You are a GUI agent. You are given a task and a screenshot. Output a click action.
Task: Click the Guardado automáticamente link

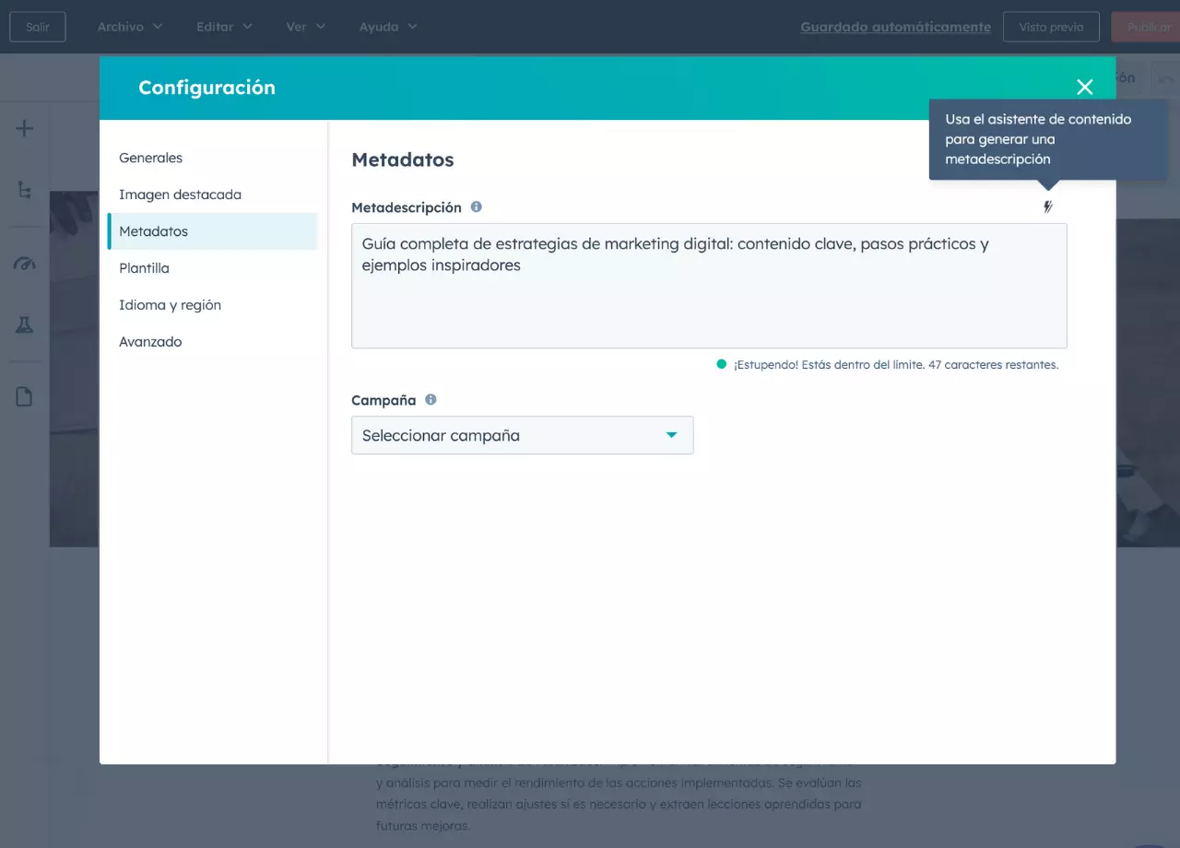click(x=895, y=27)
